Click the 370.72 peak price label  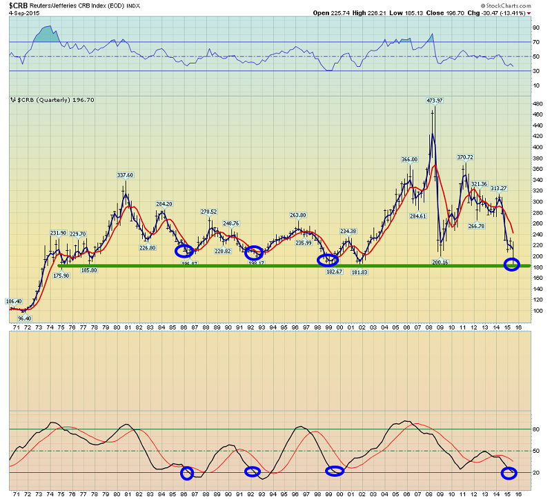pos(465,157)
